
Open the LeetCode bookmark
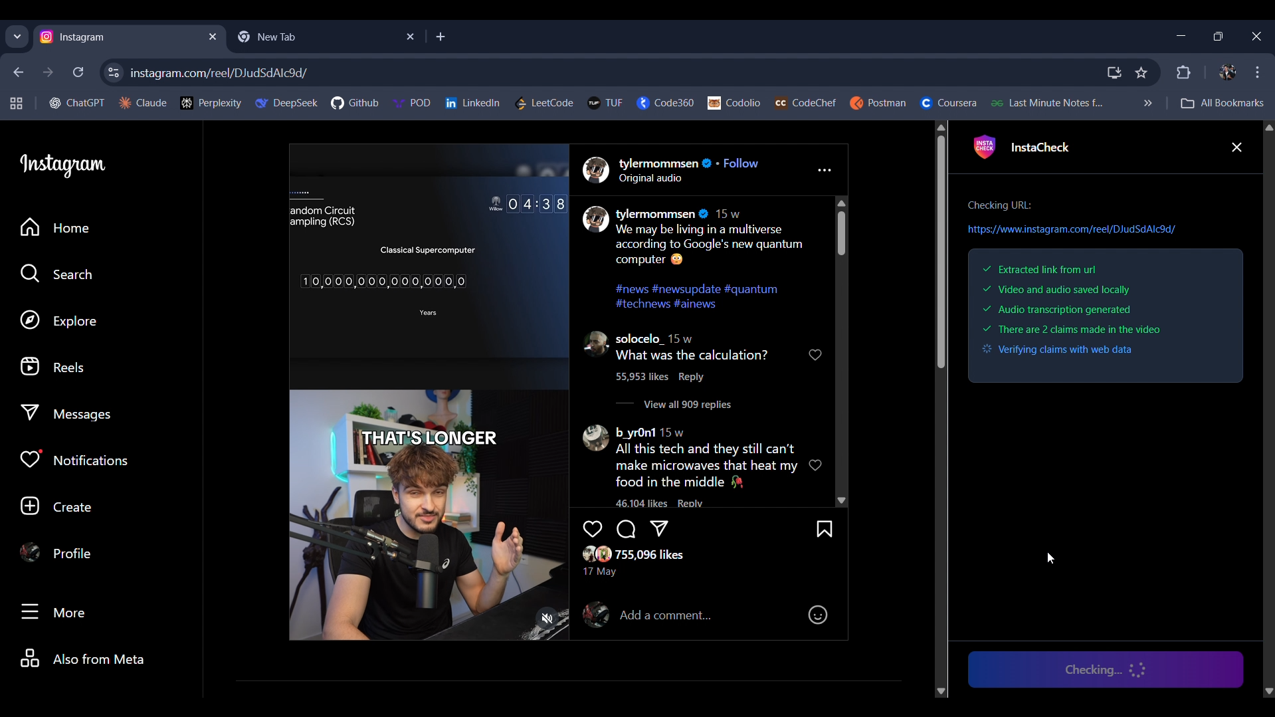click(x=543, y=103)
